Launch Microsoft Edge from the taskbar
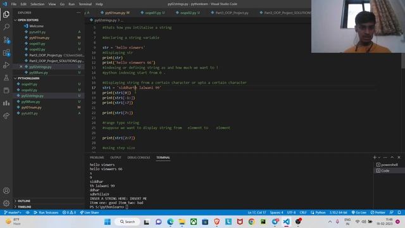Screen dimensions: 405x228 pos(170,222)
